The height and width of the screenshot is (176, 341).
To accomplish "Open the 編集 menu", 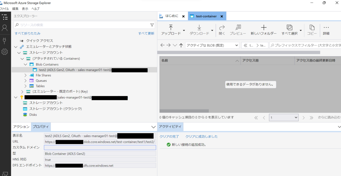I will 15,9.
